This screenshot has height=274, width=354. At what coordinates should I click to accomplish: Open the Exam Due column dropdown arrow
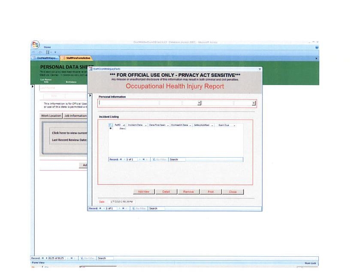[234, 125]
